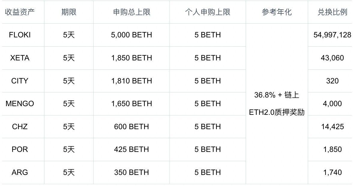Click the 兑换比例 column header

[332, 12]
